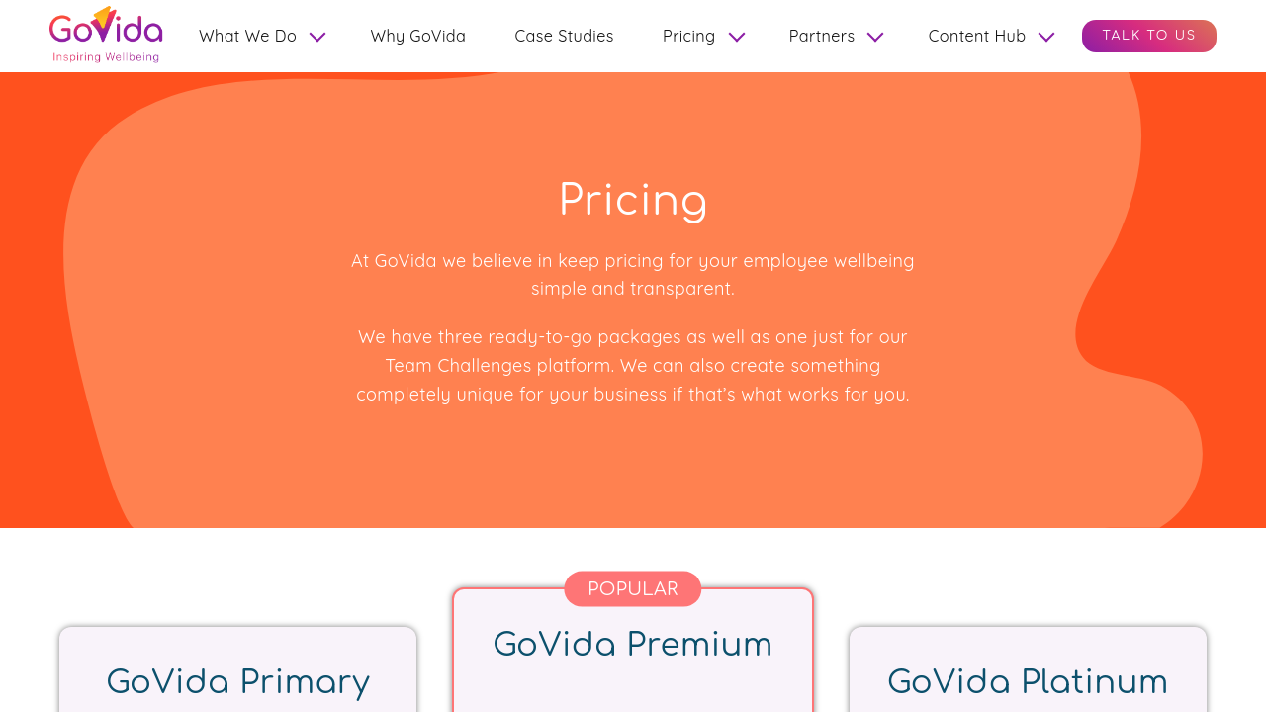The width and height of the screenshot is (1266, 712).
Task: Click the Pricing text in navigation
Action: pyautogui.click(x=688, y=37)
